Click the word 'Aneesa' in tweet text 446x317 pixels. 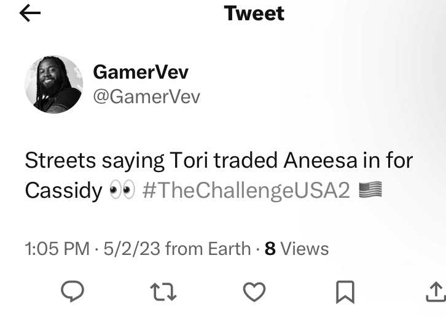click(x=320, y=160)
